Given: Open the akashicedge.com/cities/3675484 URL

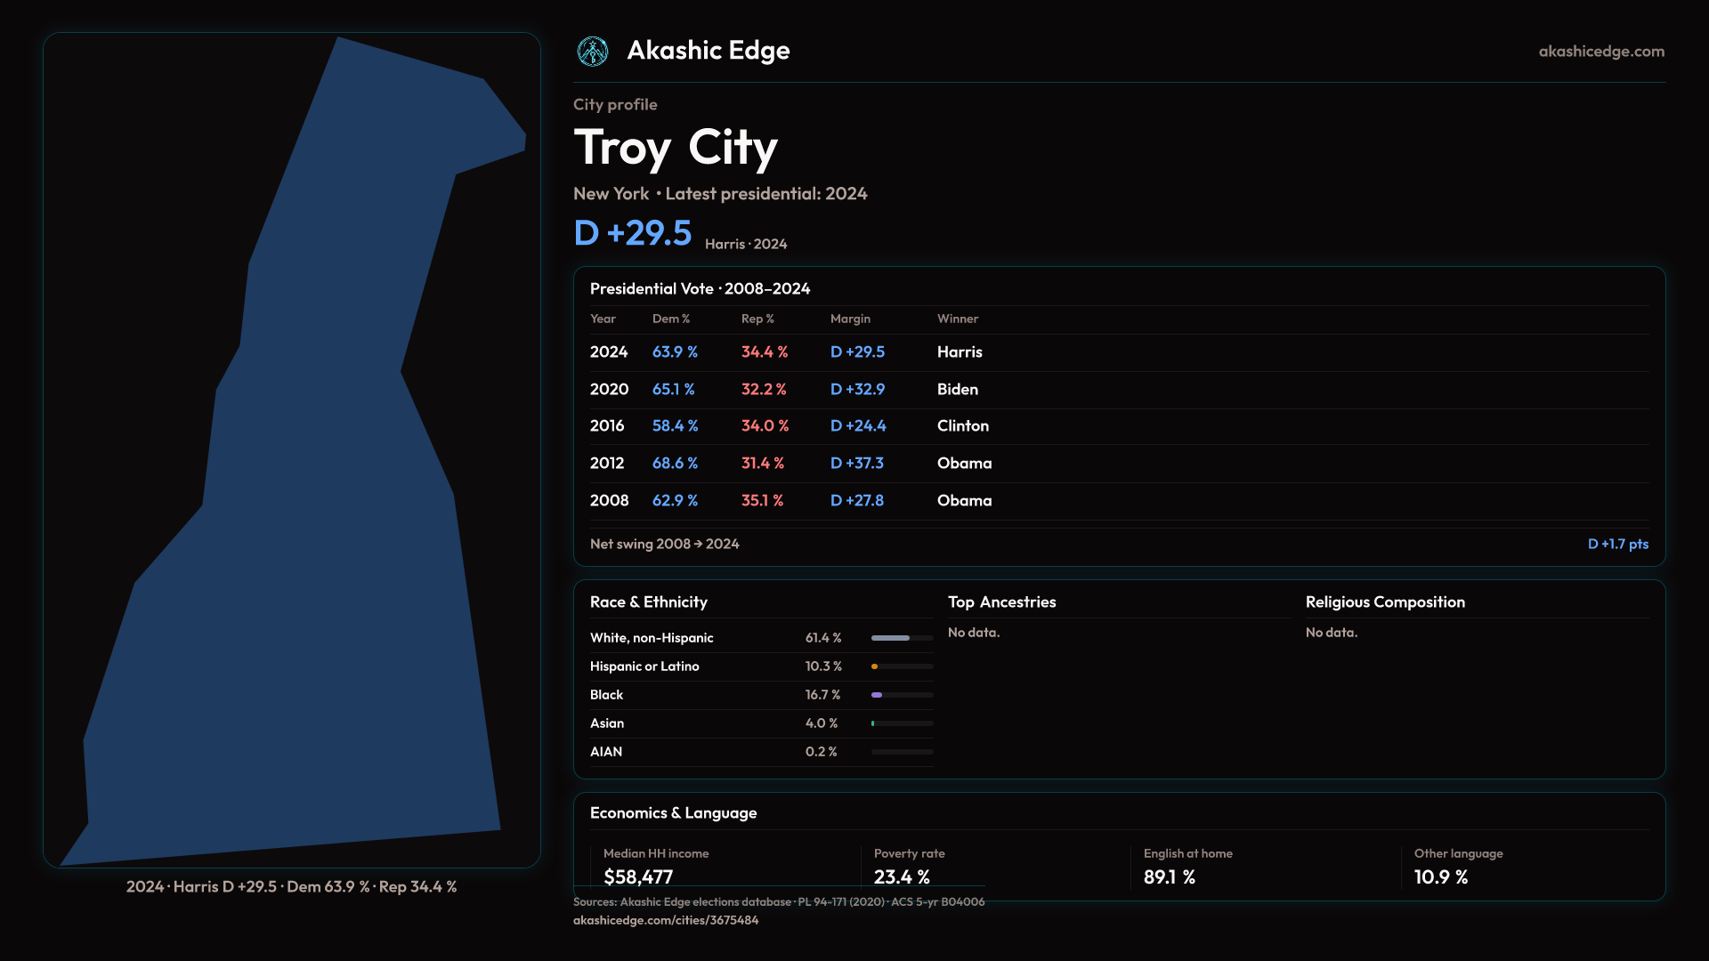Looking at the screenshot, I should pyautogui.click(x=665, y=920).
